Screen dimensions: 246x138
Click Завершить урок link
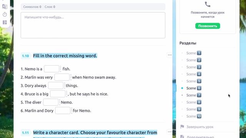coord(200,127)
